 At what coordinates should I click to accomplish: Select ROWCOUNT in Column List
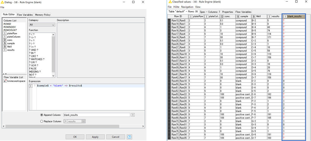click(10, 30)
